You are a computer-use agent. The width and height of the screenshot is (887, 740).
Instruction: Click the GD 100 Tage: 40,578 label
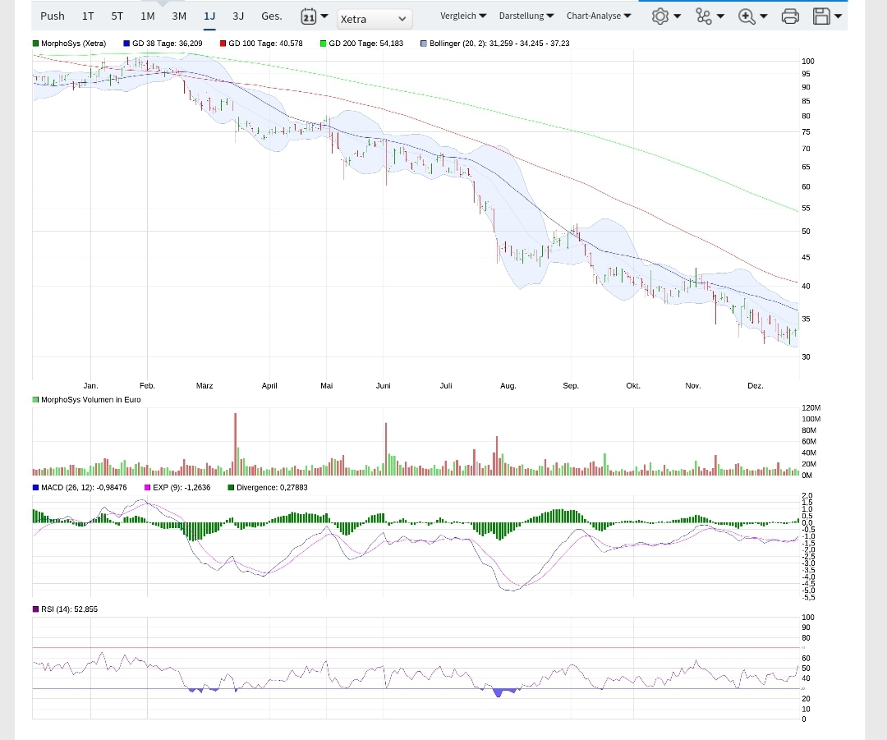266,43
